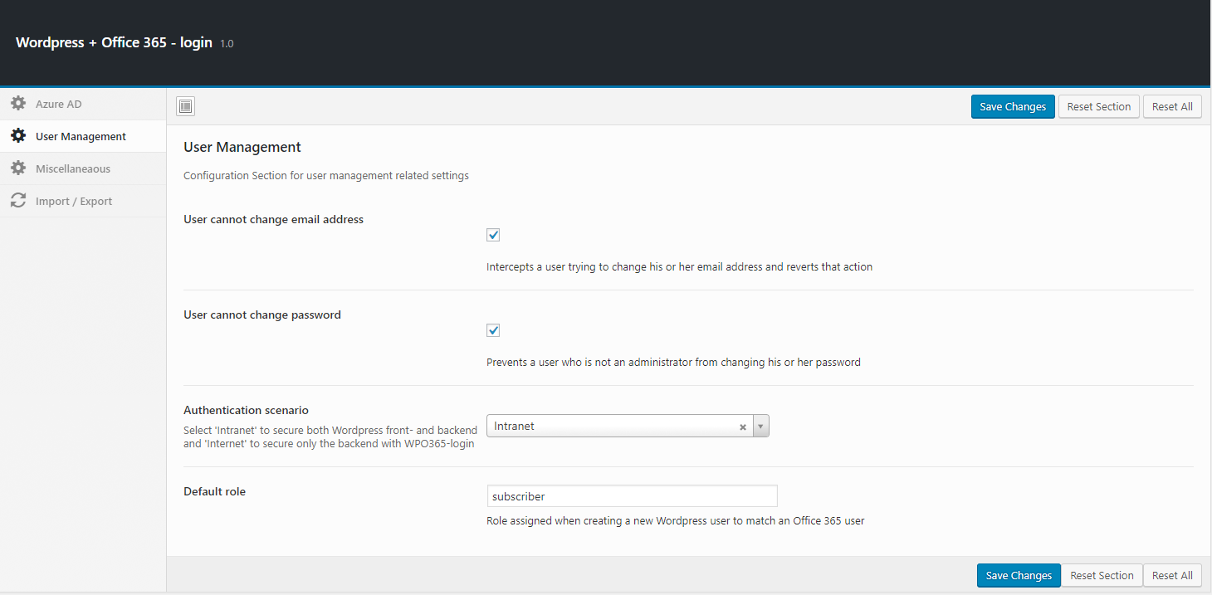
Task: Select the User Management section
Action: point(83,136)
